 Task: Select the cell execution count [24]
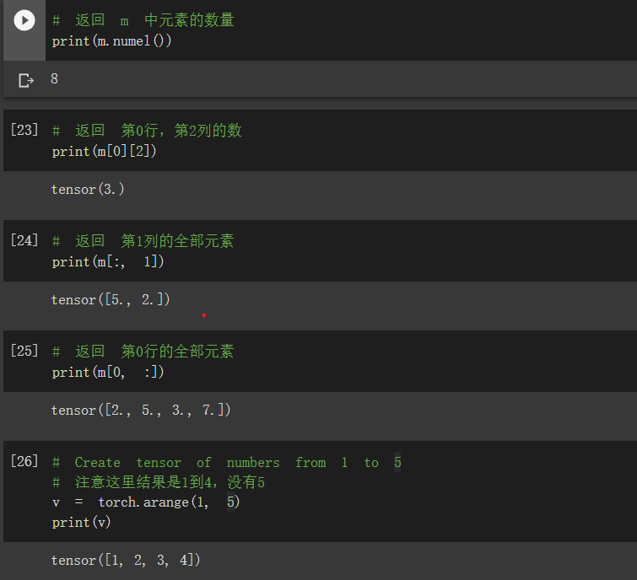[x=24, y=240]
